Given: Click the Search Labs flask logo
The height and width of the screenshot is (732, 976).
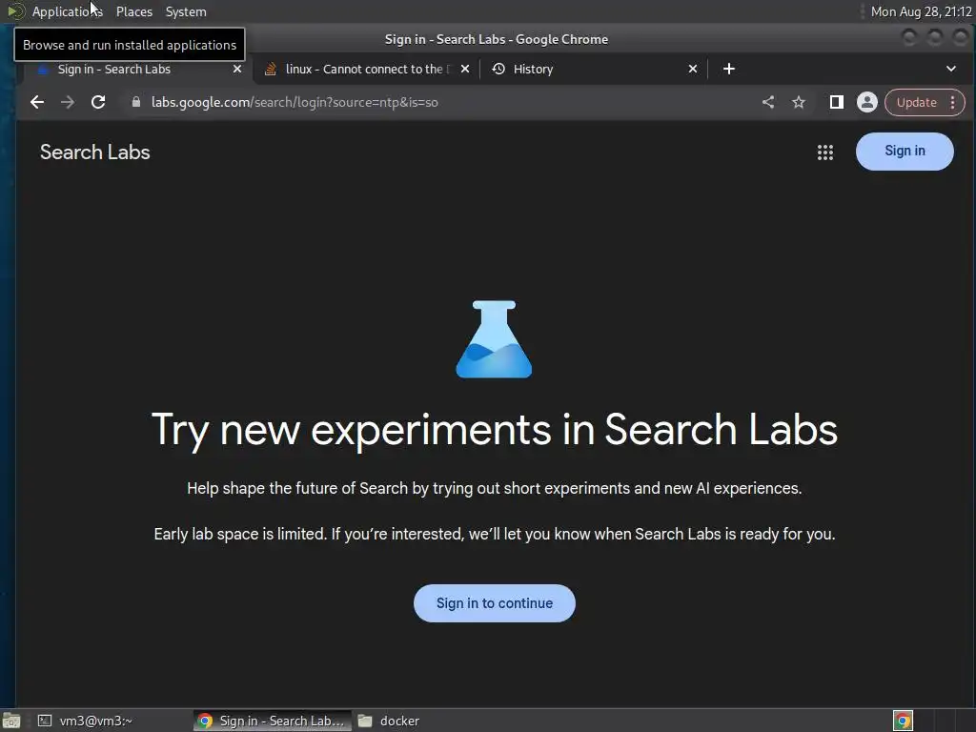Looking at the screenshot, I should [x=495, y=339].
